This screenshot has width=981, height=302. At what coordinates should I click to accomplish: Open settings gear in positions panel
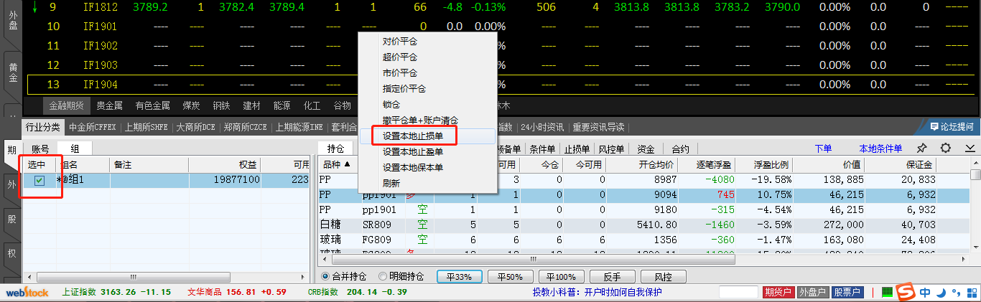click(946, 148)
